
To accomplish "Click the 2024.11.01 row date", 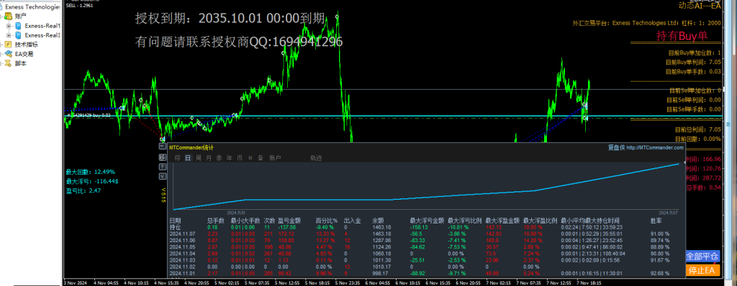I will tap(181, 273).
